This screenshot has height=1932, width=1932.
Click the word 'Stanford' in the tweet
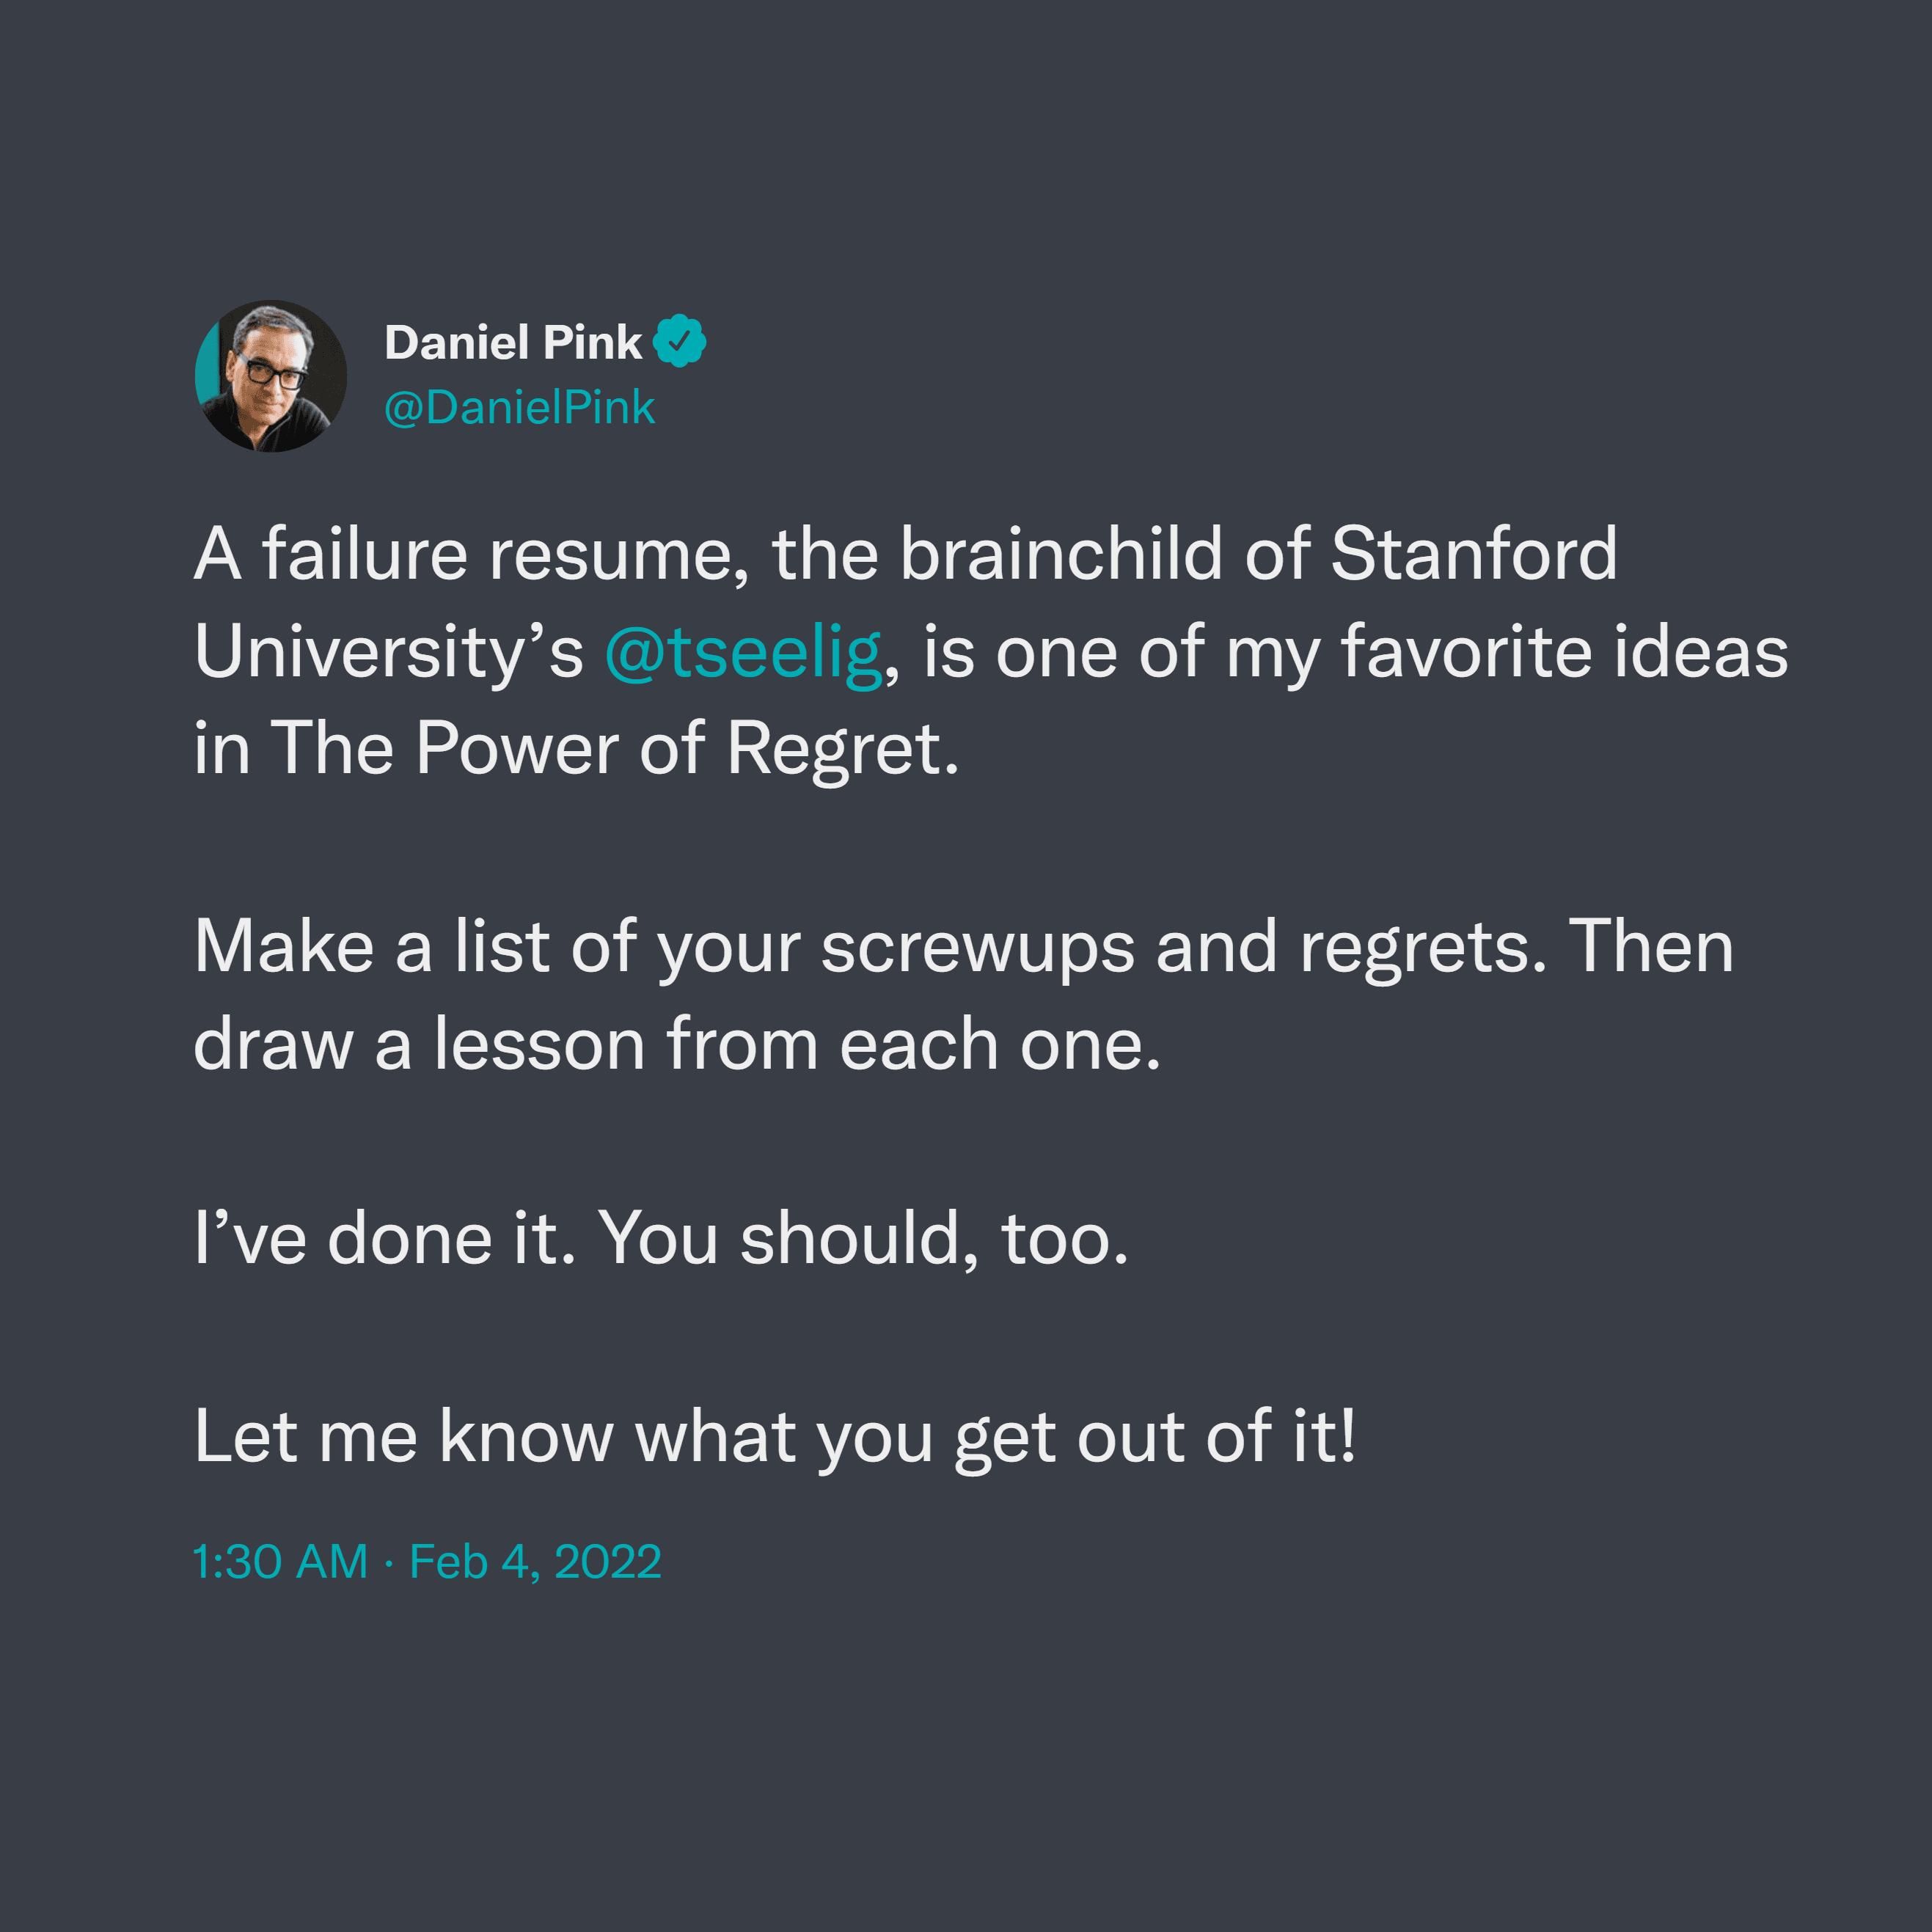[x=1473, y=553]
